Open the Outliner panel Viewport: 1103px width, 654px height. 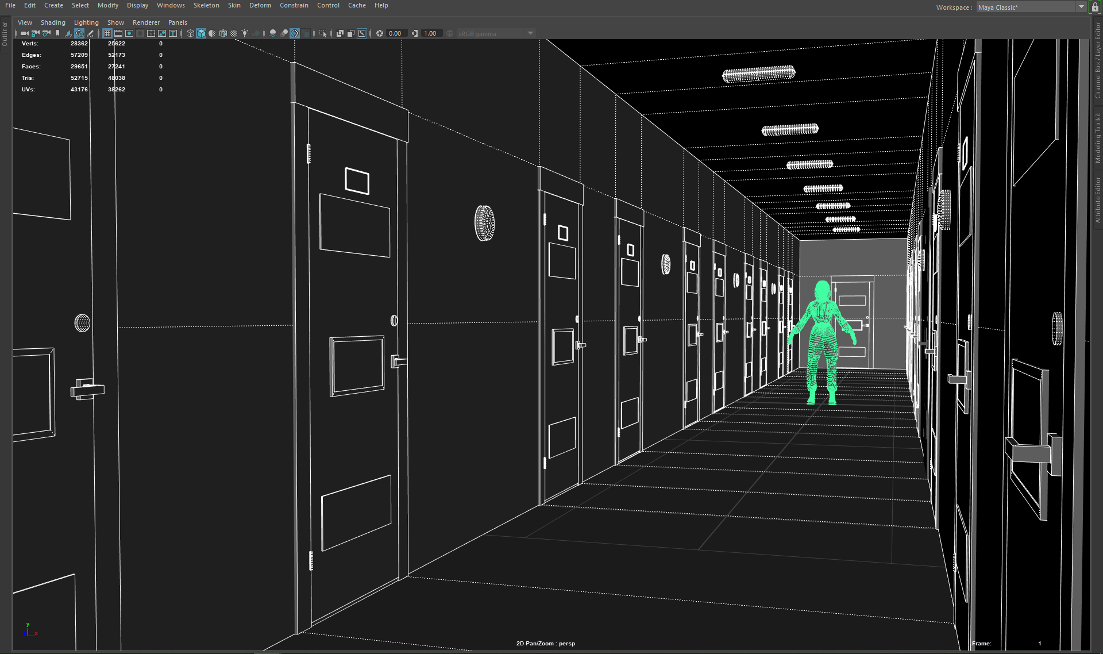pos(5,34)
